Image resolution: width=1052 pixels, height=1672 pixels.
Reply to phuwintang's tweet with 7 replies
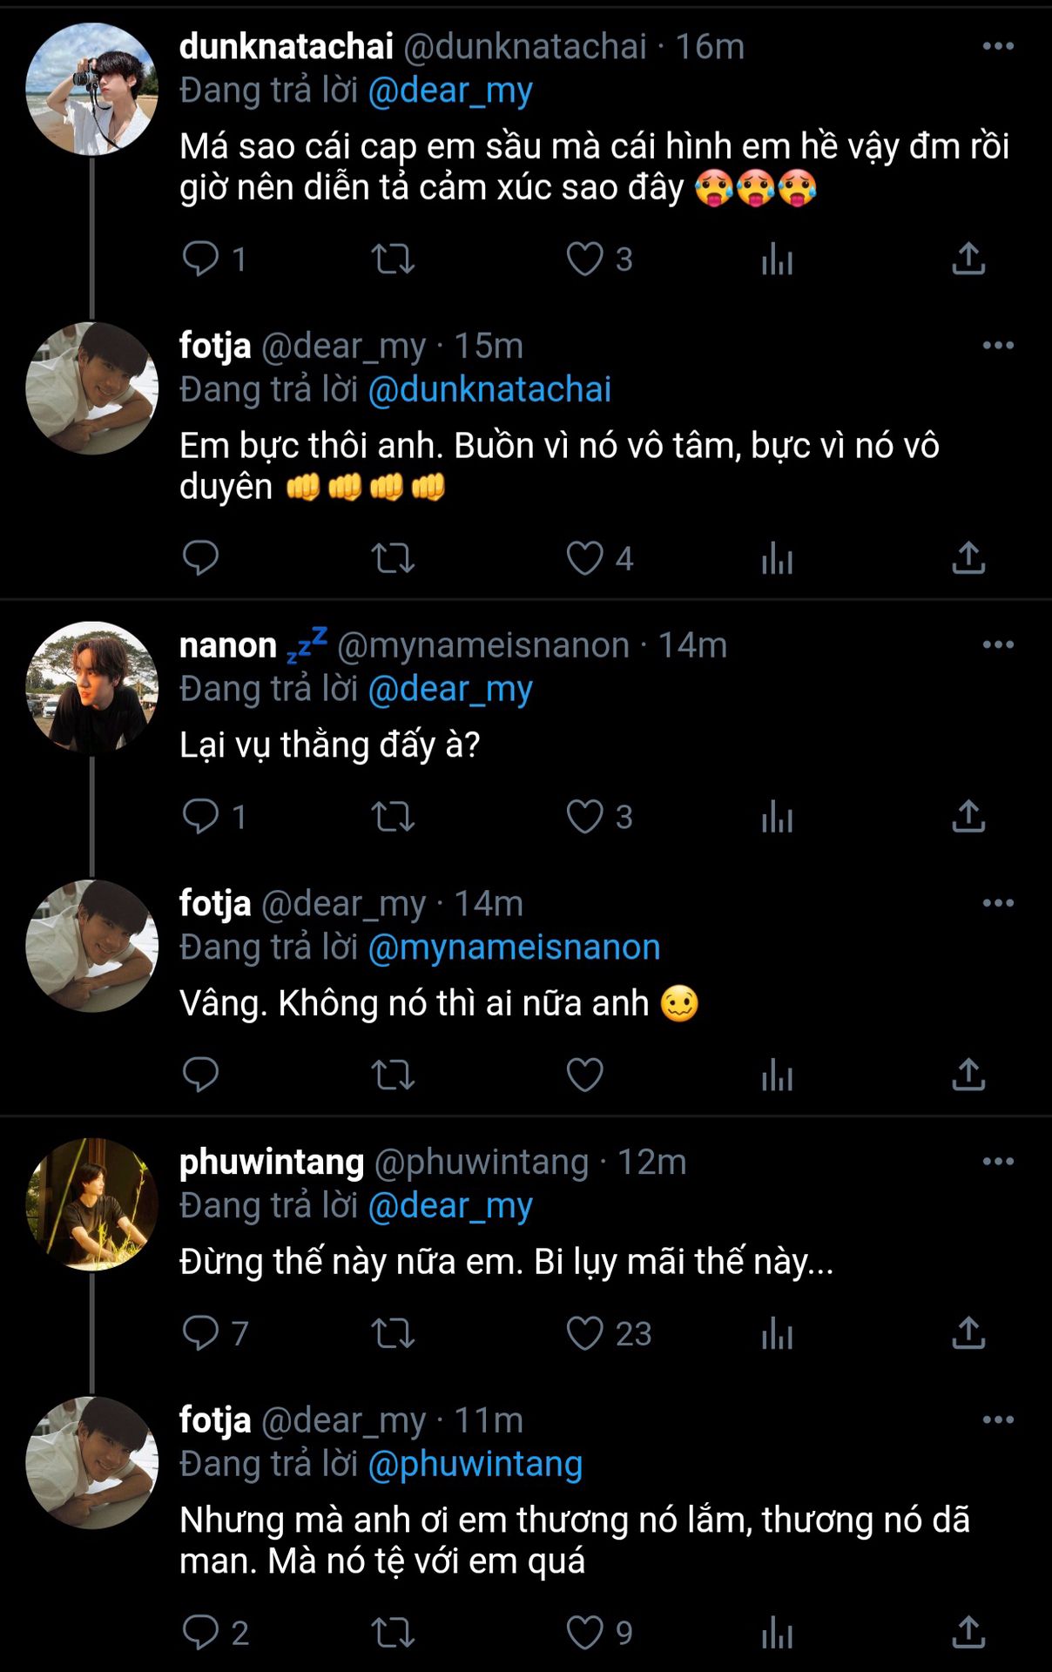click(201, 1333)
